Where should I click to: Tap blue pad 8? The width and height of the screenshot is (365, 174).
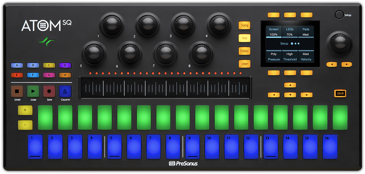point(173,147)
